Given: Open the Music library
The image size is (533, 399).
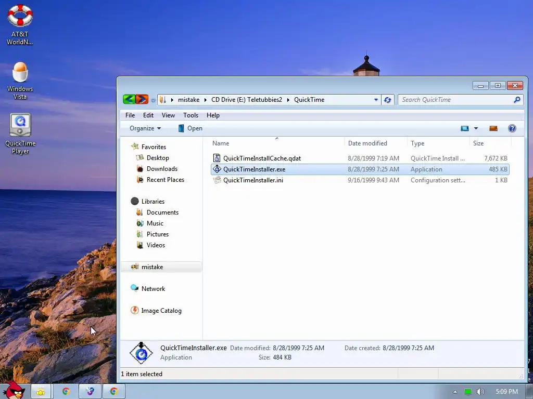Looking at the screenshot, I should pos(155,223).
